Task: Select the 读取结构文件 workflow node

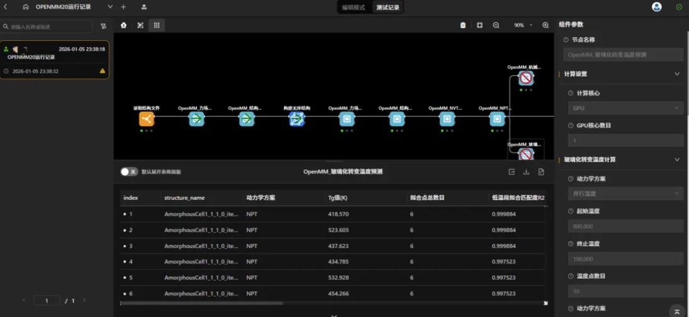Action: 147,119
